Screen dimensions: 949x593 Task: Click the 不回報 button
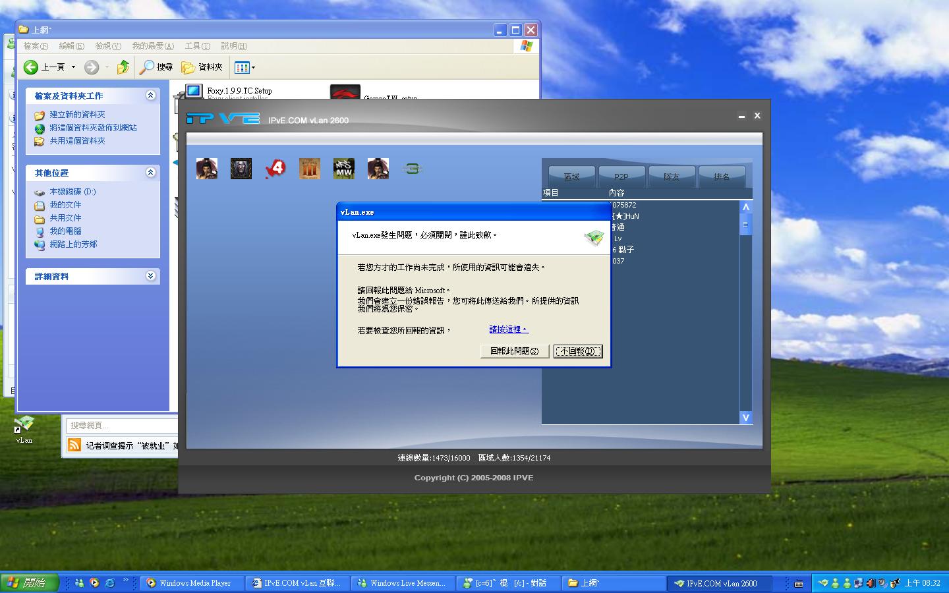coord(578,351)
